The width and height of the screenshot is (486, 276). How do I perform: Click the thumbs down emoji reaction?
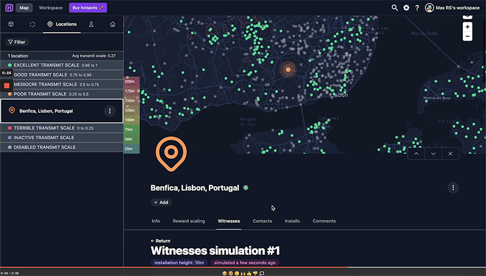tap(255, 273)
